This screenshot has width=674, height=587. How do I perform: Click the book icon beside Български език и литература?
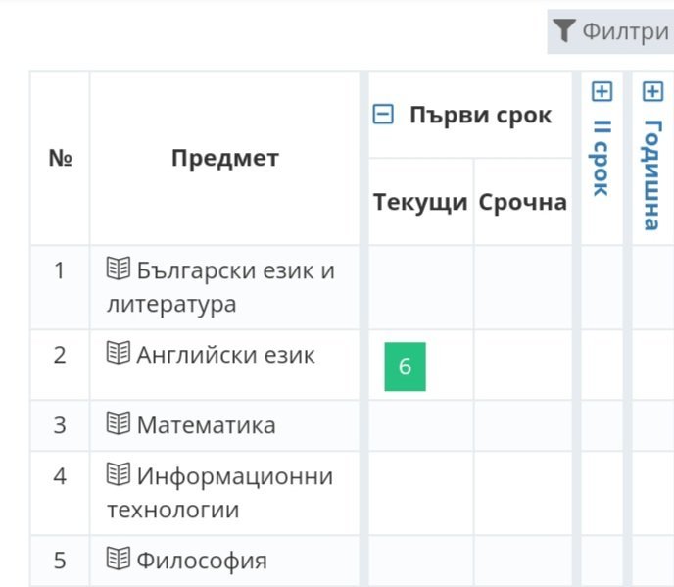click(x=119, y=269)
